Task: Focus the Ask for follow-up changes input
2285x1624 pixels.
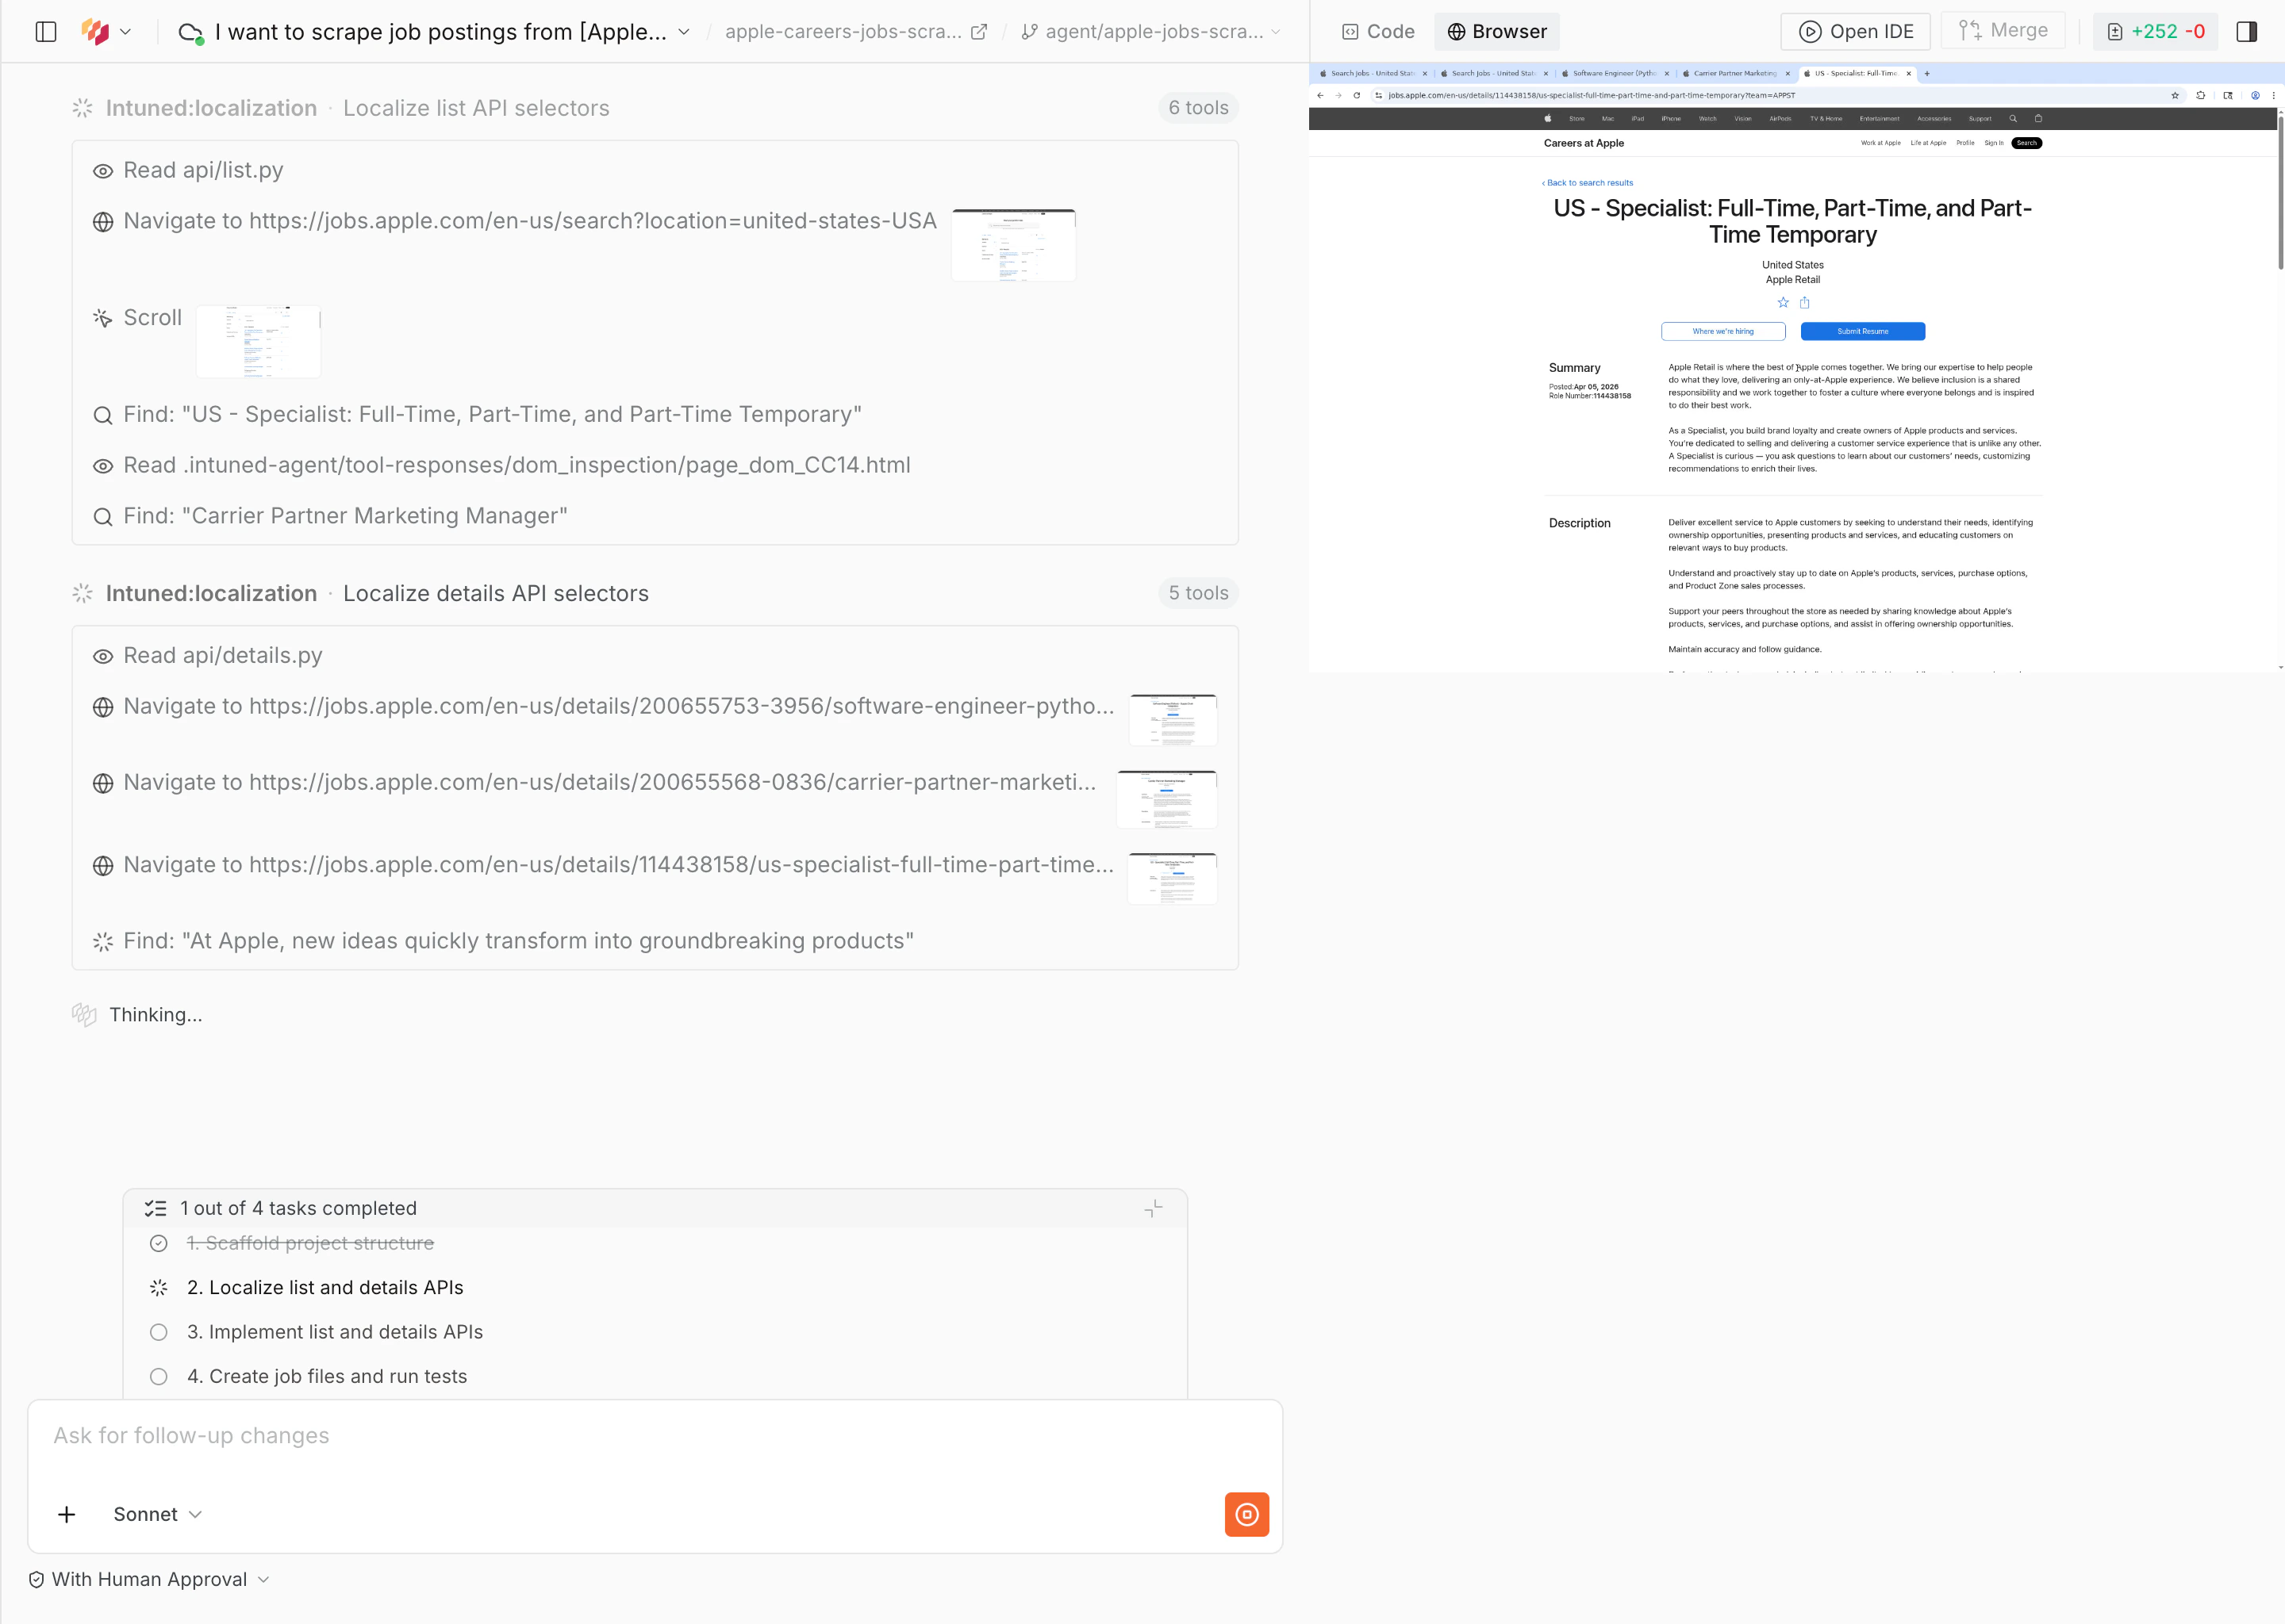Action: (x=655, y=1437)
